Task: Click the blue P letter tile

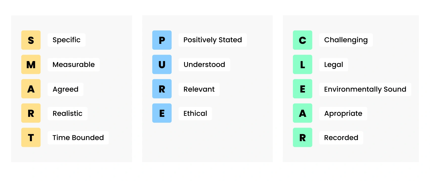Action: click(162, 40)
